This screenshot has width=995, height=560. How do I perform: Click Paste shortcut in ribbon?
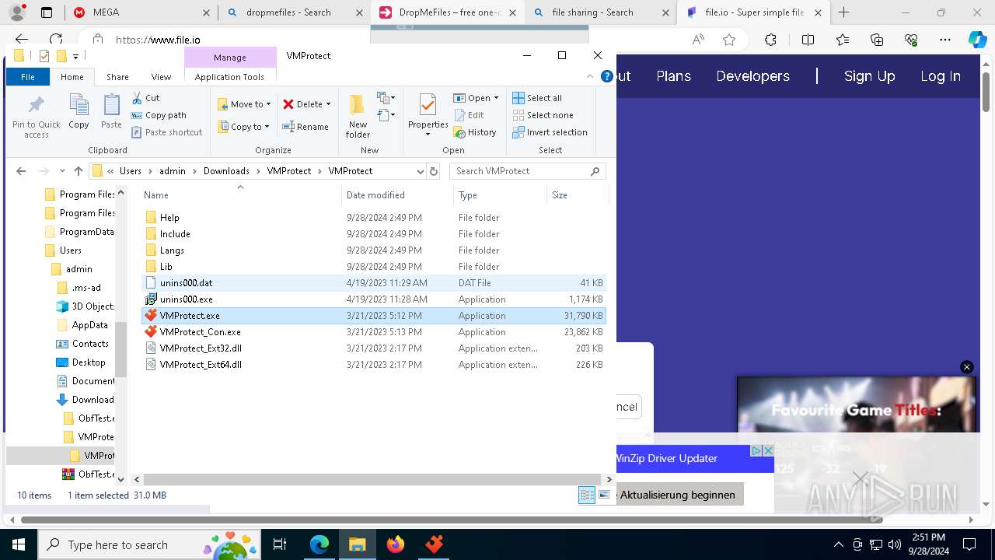point(166,132)
